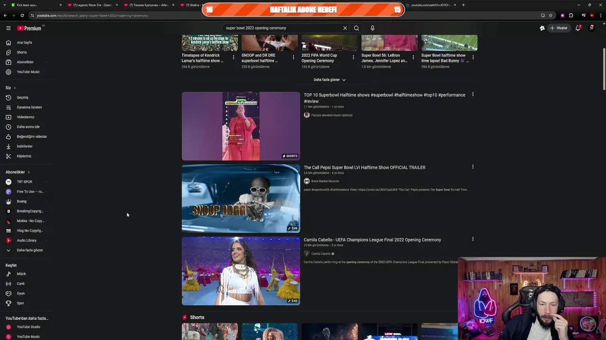This screenshot has width=606, height=340.
Task: Switch to Kick team browser tab
Action: click(37, 5)
